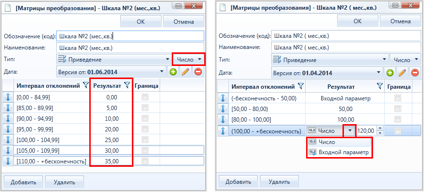Select Число option in open dropdown list

tap(339, 142)
